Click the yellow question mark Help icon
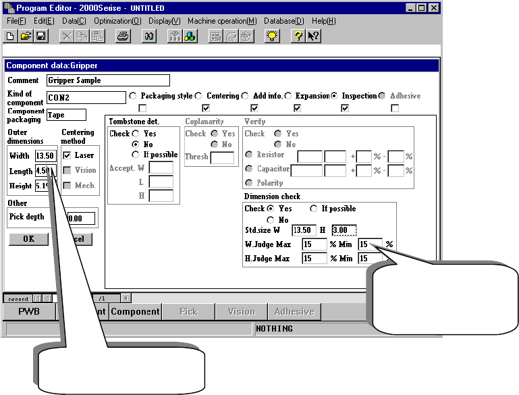Image resolution: width=519 pixels, height=395 pixels. click(298, 36)
